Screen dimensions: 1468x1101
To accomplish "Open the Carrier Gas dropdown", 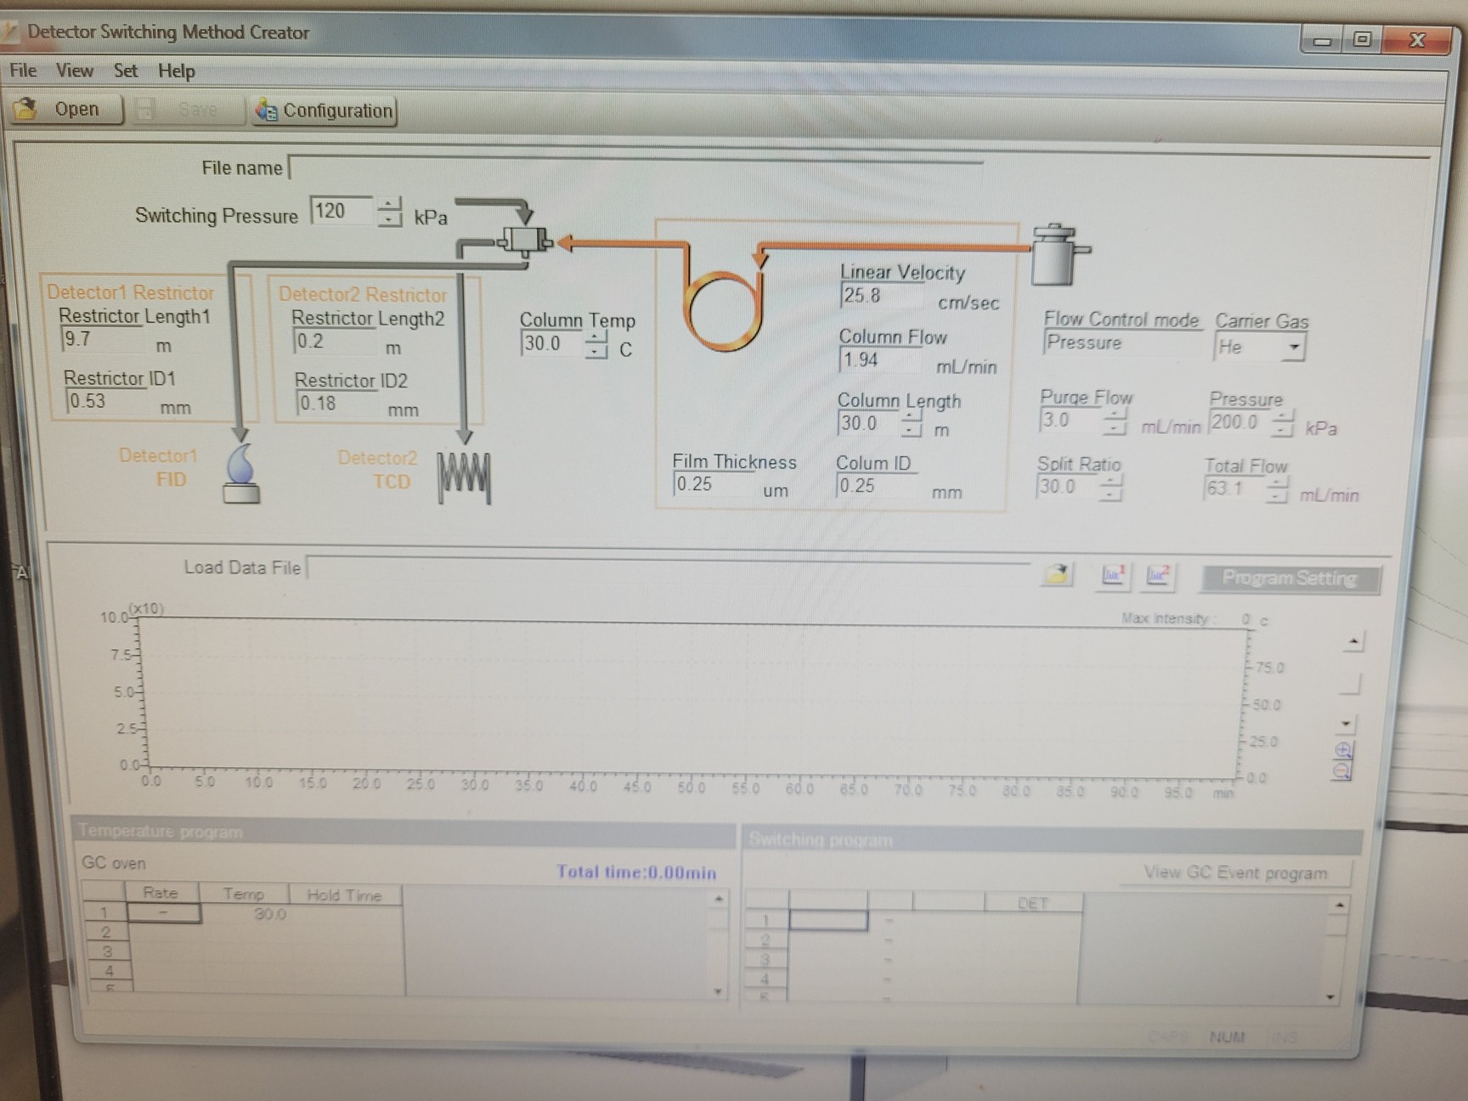I will point(1293,347).
